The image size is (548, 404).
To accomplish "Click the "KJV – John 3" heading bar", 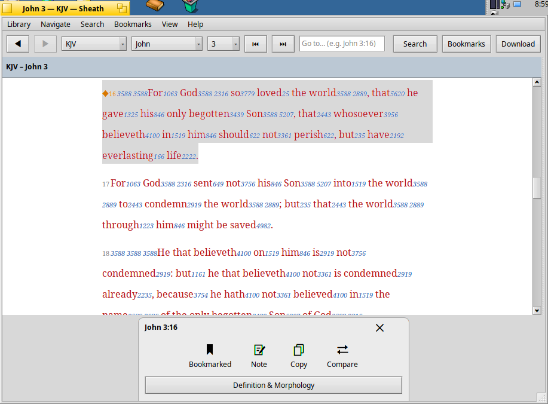I will 272,67.
